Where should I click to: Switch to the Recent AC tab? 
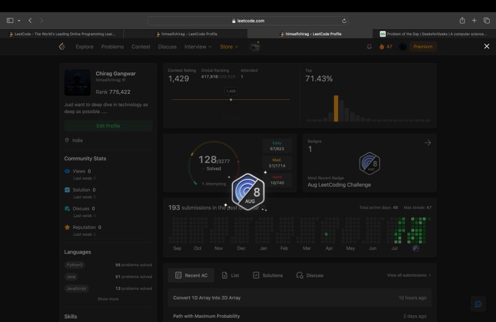(191, 275)
